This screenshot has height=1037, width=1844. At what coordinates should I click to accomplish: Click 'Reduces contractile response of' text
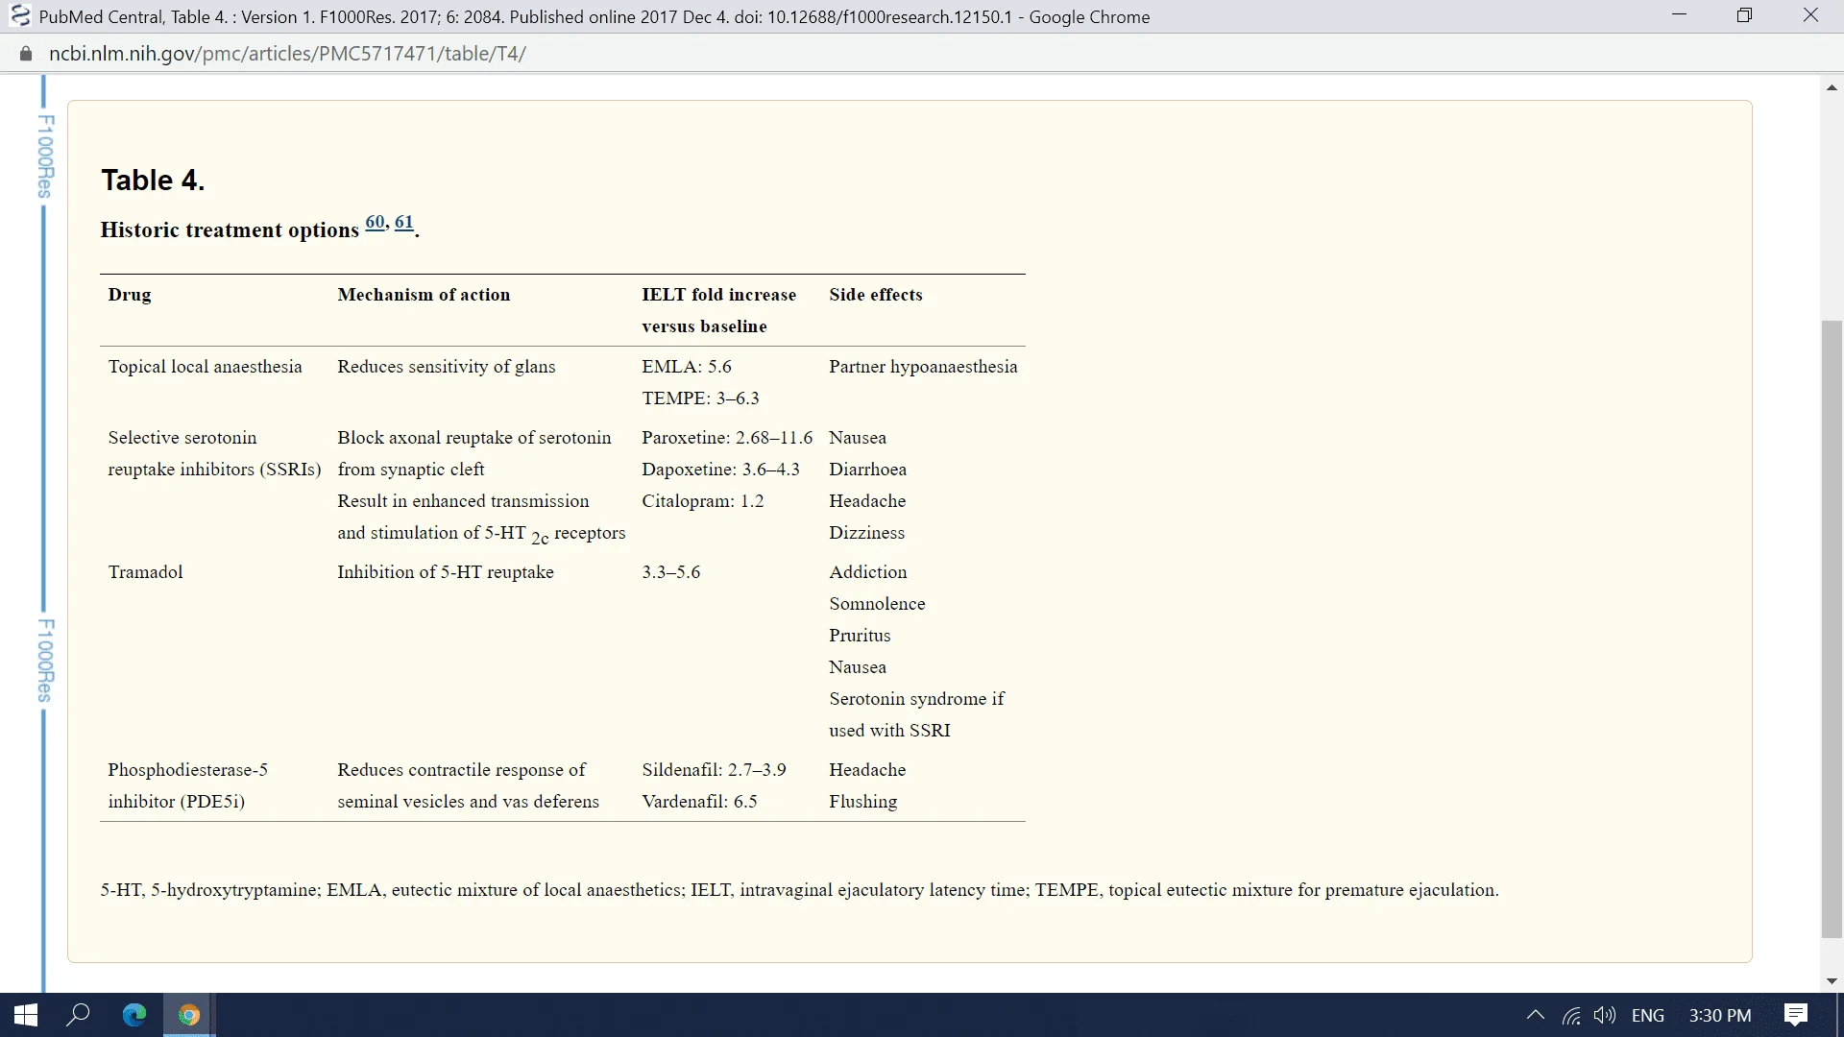click(461, 770)
